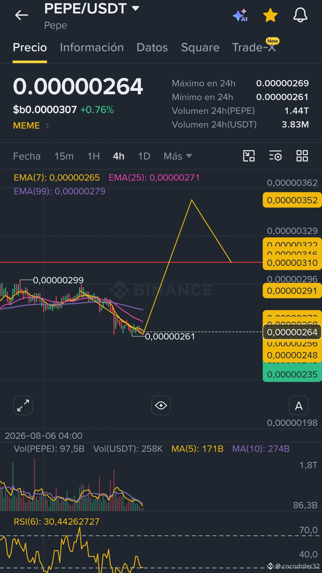Screen dimensions: 322x573
Task: Click the Máximo en 24h value 0.00000269
Action: pyautogui.click(x=282, y=83)
